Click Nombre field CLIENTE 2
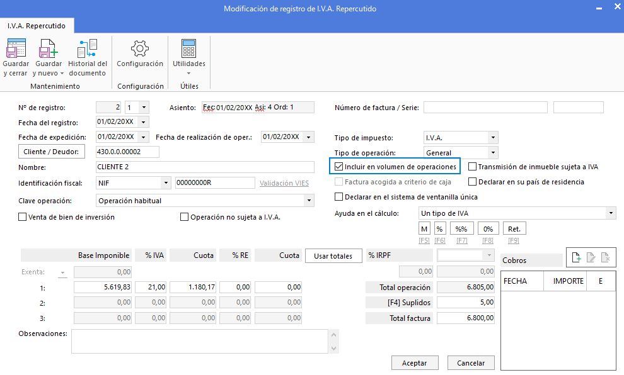Viewport: 624px width, 375px height. click(x=205, y=167)
